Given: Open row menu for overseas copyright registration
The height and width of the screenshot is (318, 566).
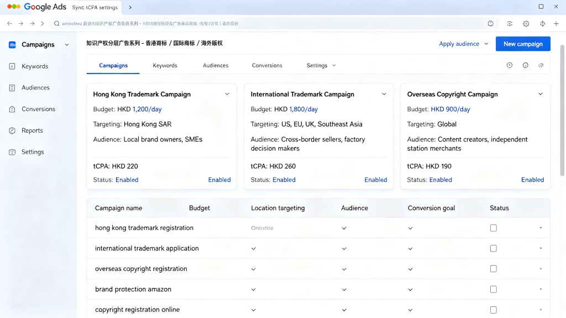Looking at the screenshot, I should (541, 269).
